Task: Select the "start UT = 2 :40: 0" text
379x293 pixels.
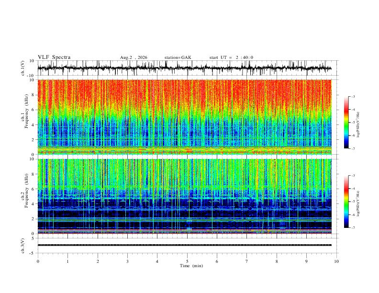Action: pos(231,57)
